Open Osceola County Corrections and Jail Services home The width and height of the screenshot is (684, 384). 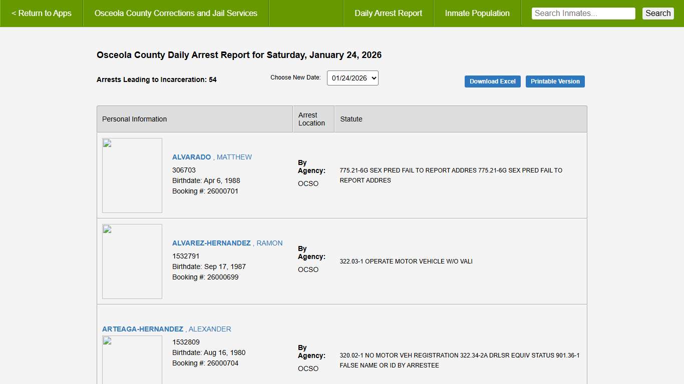[x=176, y=13]
